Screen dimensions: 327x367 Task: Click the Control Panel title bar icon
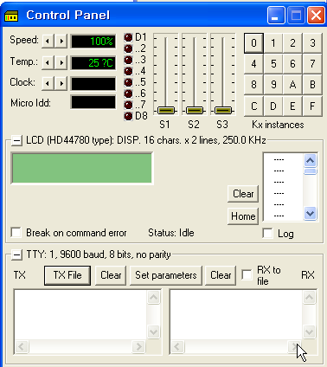point(11,16)
